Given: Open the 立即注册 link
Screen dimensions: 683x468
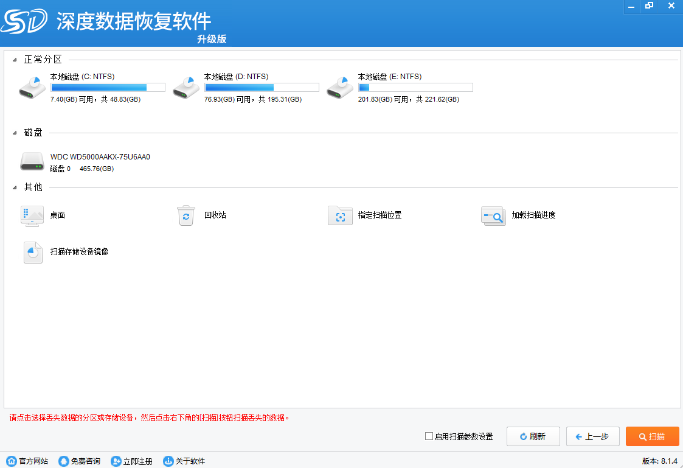Looking at the screenshot, I should [137, 461].
